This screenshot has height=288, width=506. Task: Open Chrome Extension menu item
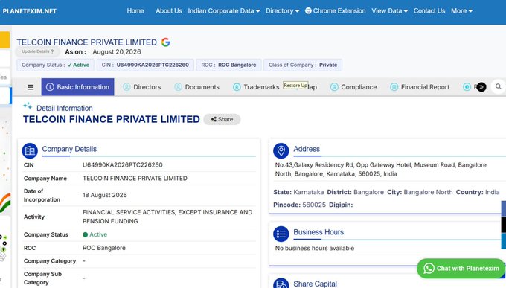336,11
